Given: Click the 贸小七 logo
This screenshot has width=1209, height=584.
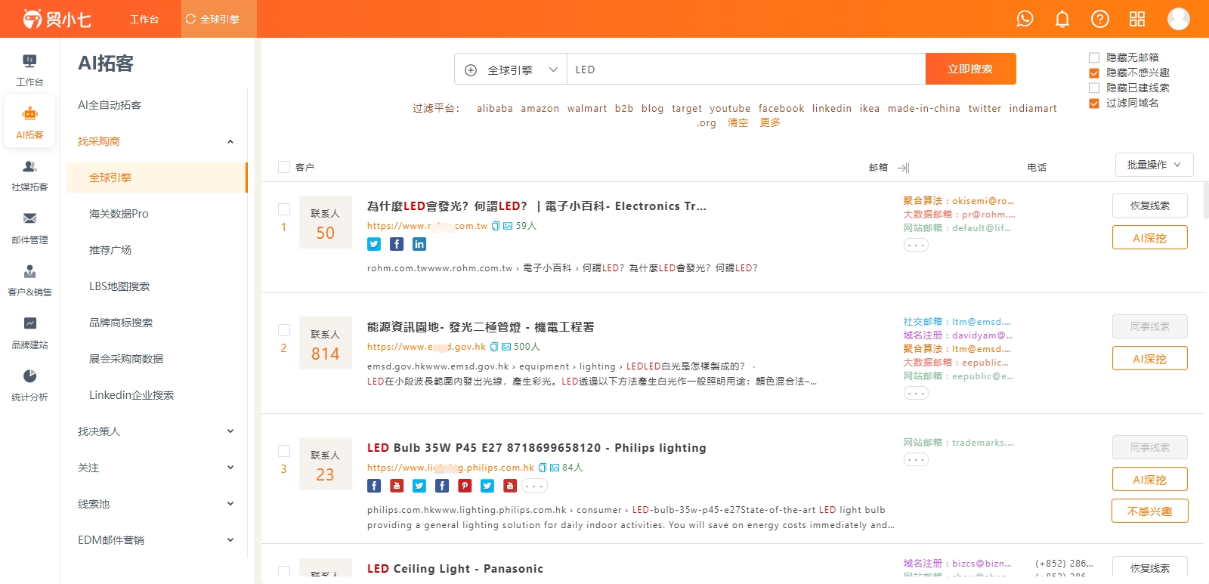Looking at the screenshot, I should pyautogui.click(x=56, y=19).
